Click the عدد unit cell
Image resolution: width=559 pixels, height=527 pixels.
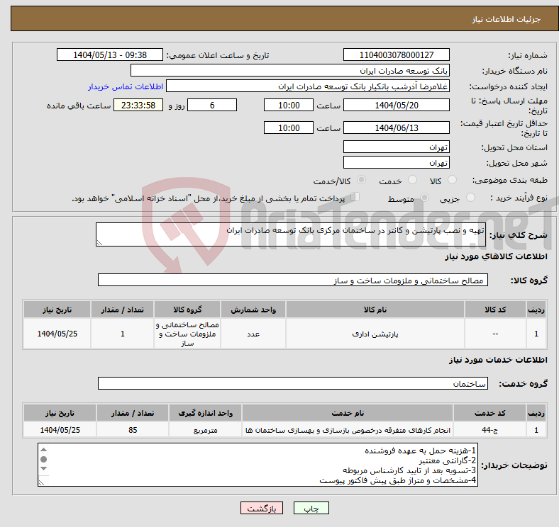(x=253, y=334)
